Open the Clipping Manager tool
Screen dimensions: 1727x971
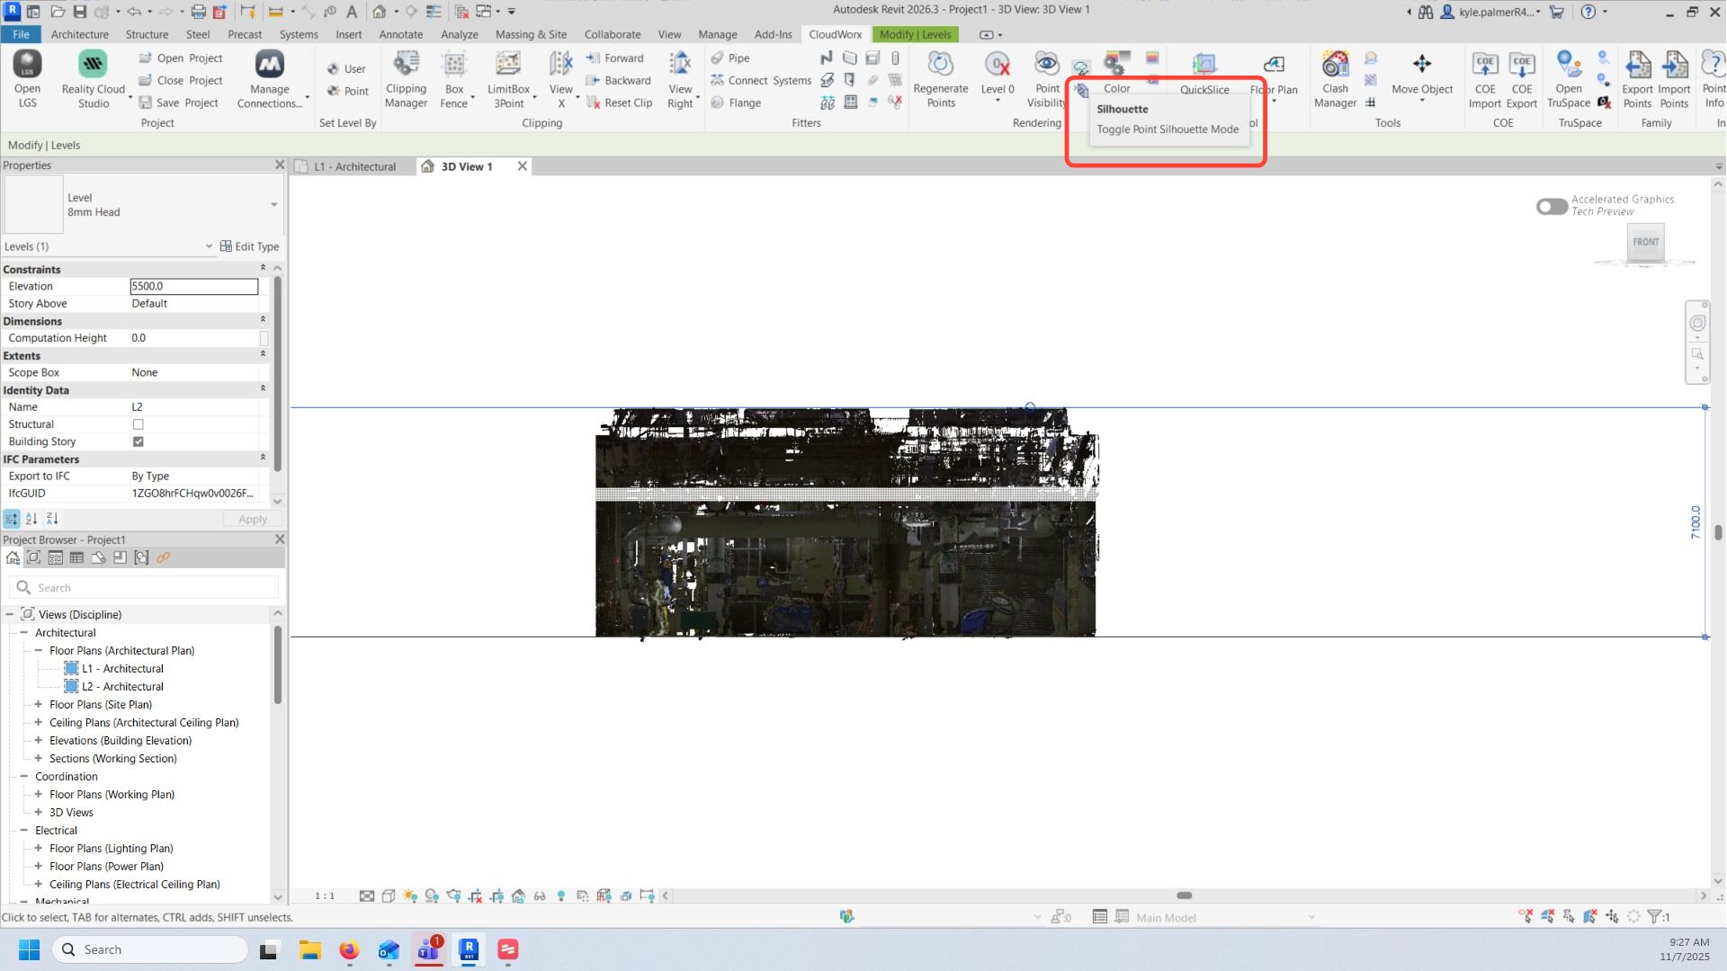pos(406,79)
